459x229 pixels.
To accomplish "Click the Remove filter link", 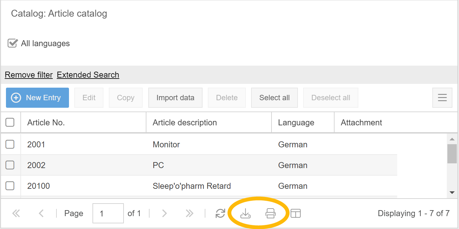I will 29,75.
